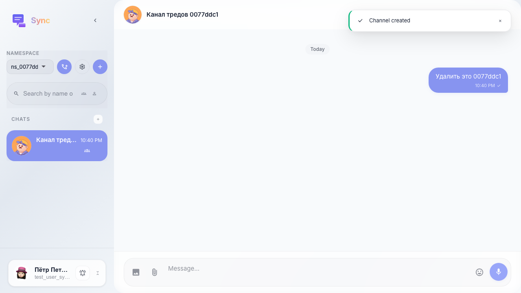Click the Канал тредов 0077ddc1 header title

182,15
